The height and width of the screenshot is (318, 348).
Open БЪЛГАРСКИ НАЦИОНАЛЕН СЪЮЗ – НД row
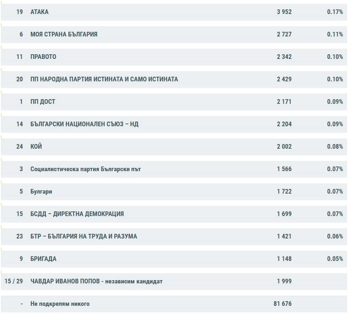[174, 124]
